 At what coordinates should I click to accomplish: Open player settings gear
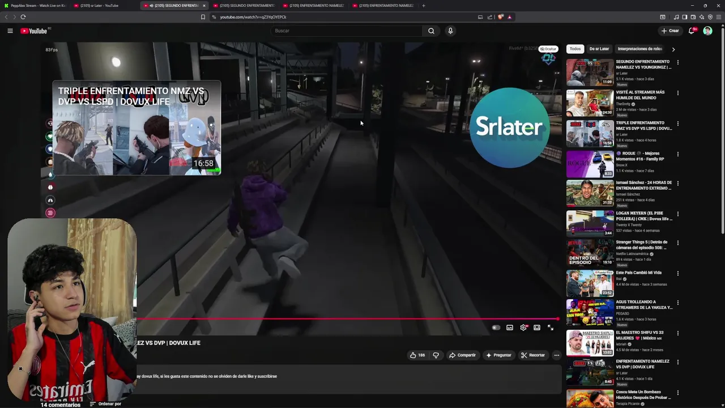pyautogui.click(x=523, y=328)
